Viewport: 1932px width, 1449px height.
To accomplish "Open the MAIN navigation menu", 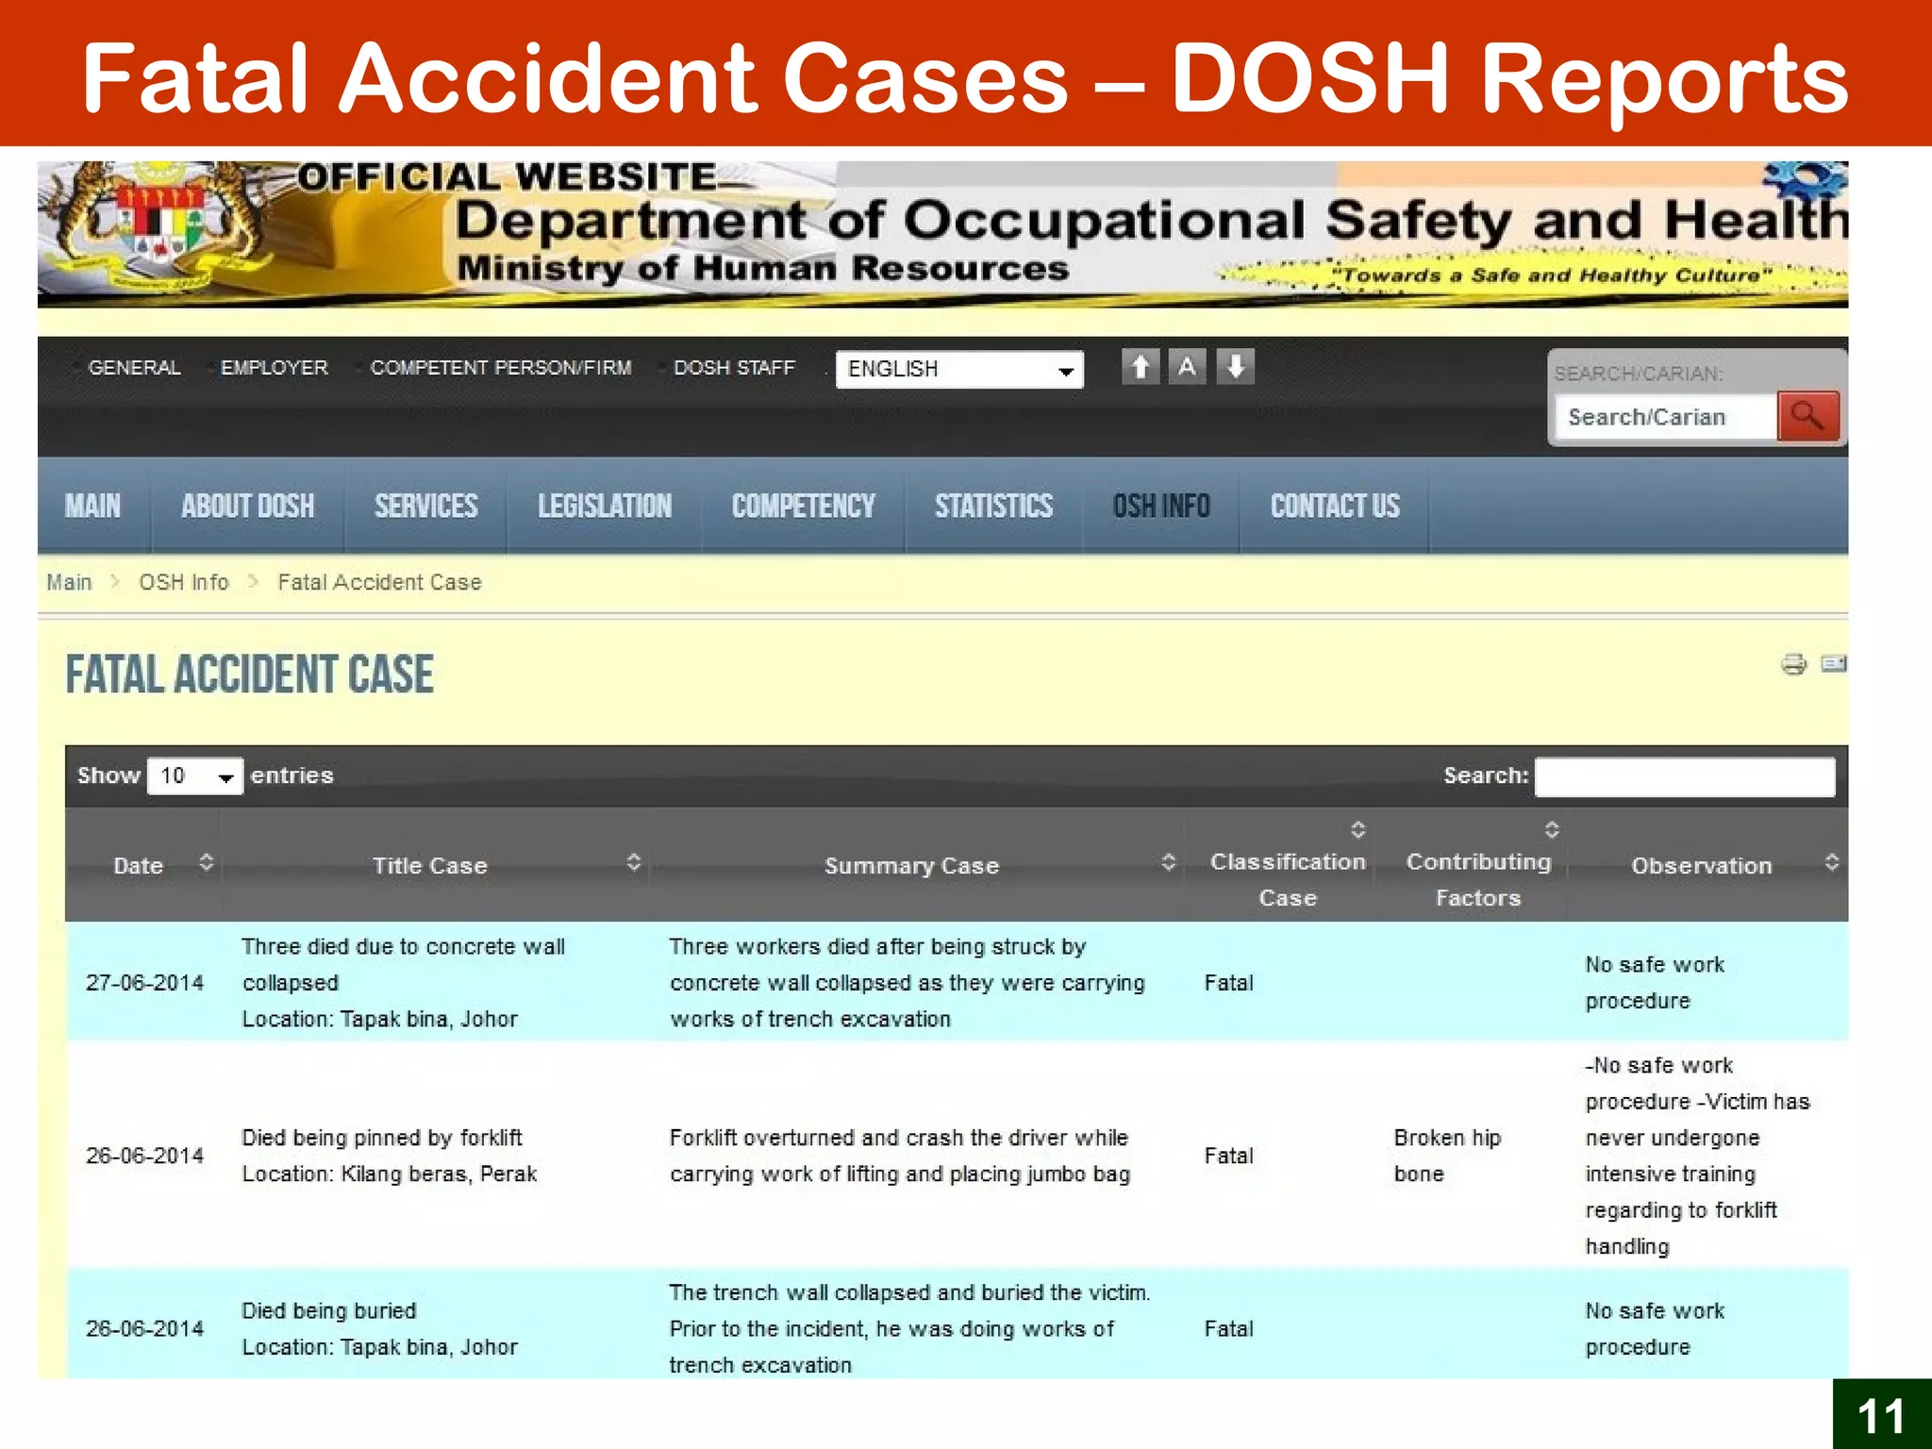I will [92, 506].
